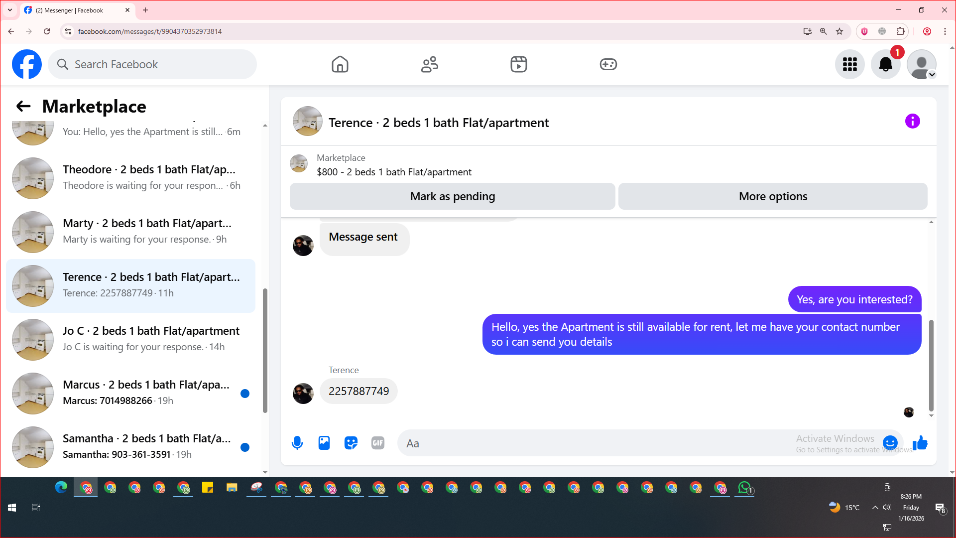
Task: Show hidden system tray icons
Action: tap(875, 508)
